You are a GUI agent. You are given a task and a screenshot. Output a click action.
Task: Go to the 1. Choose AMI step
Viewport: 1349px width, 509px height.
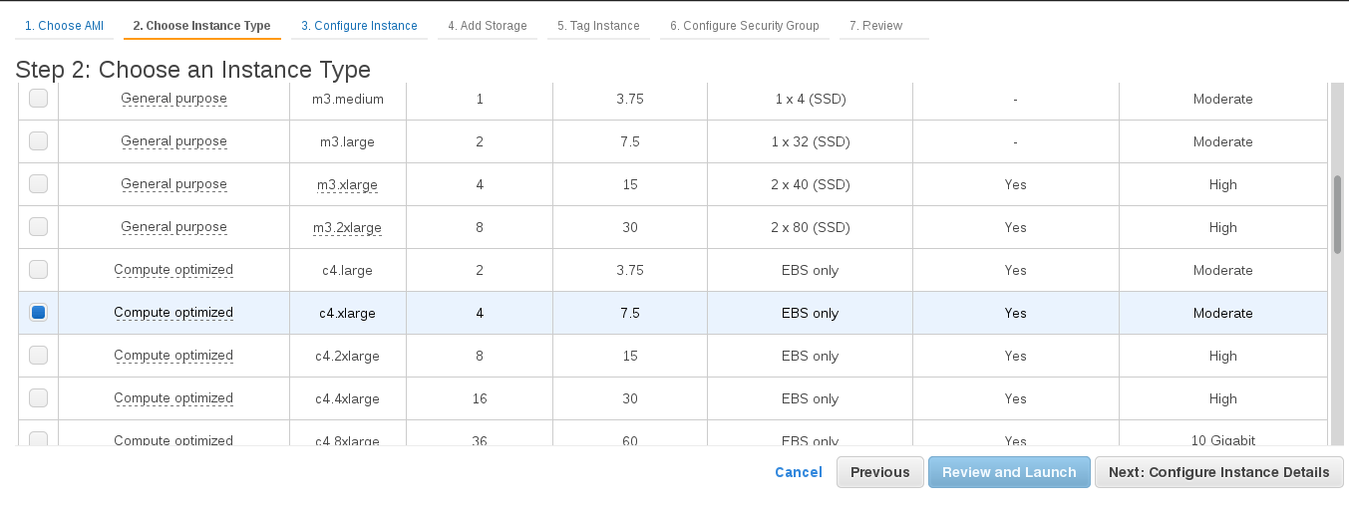click(64, 26)
